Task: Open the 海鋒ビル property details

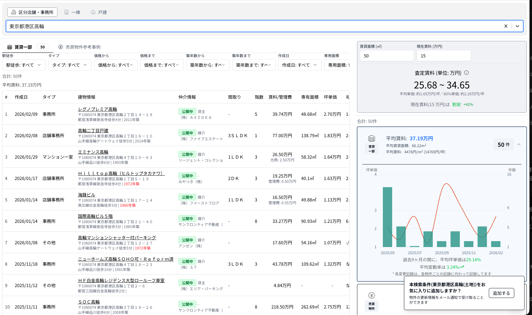Action: click(87, 195)
